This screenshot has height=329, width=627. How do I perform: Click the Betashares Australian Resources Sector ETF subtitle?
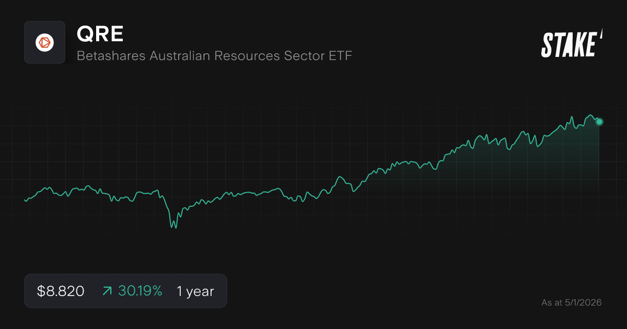214,56
